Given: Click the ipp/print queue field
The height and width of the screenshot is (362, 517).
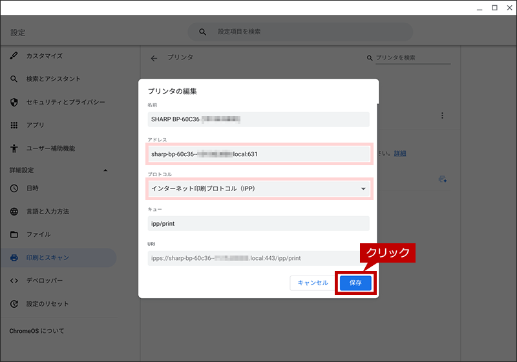Looking at the screenshot, I should coord(259,224).
